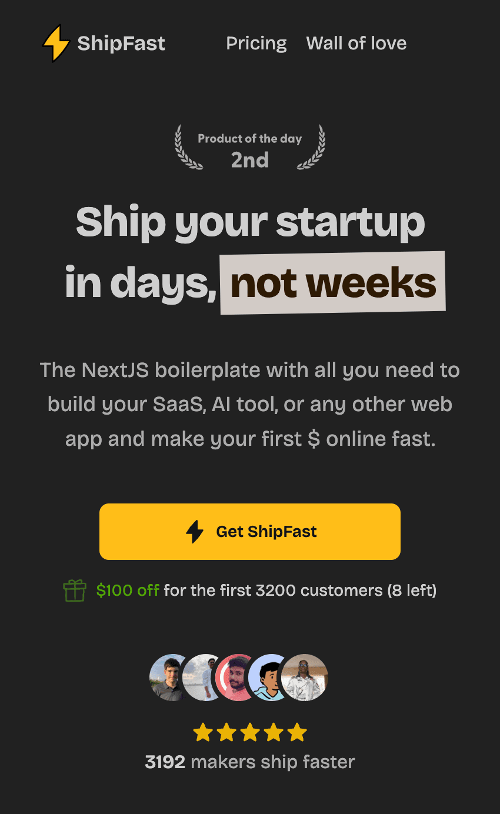Click the highlighted not weeks headline text
The image size is (500, 814).
(332, 282)
